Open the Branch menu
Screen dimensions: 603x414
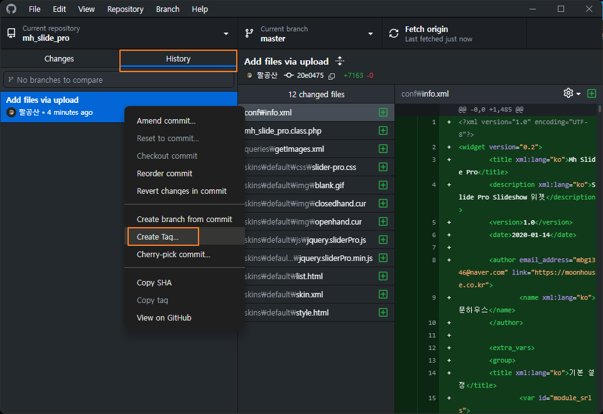[168, 9]
